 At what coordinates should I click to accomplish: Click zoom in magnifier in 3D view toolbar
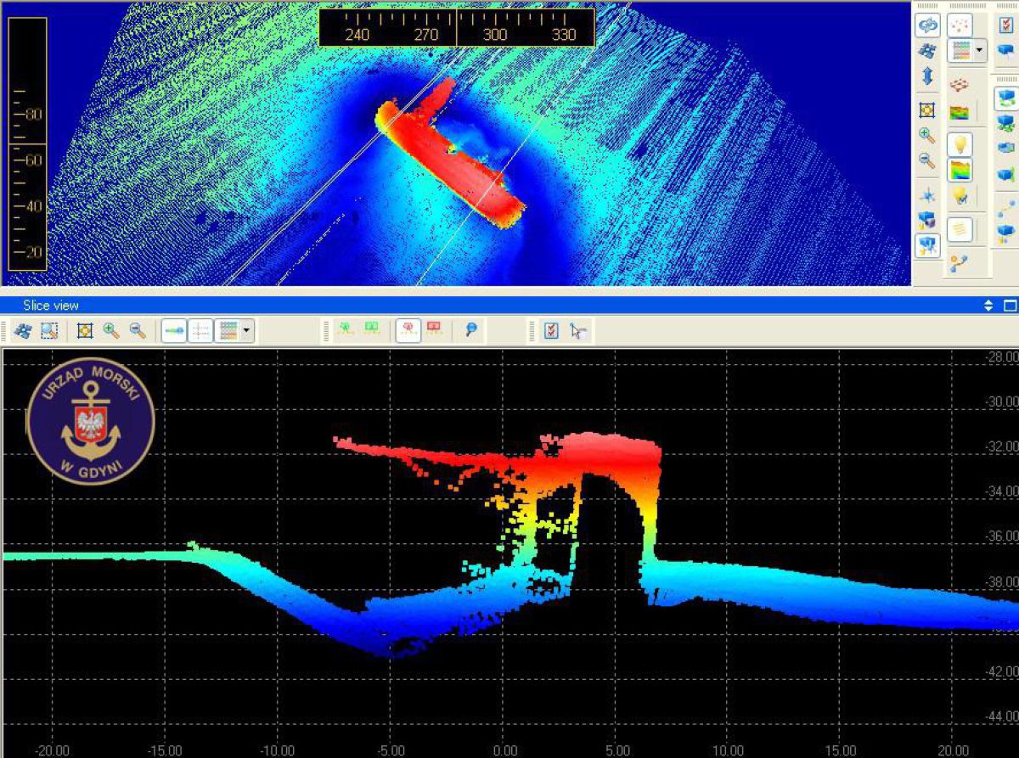pyautogui.click(x=926, y=135)
